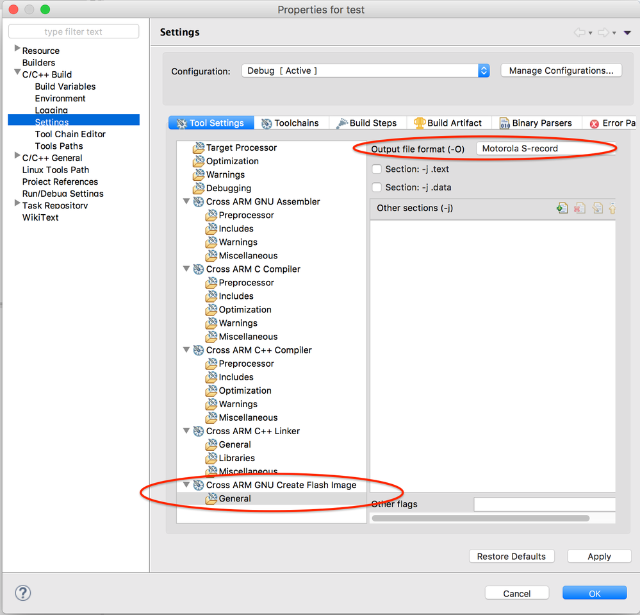Enable the Section -j .data checkbox
The width and height of the screenshot is (640, 615).
pyautogui.click(x=377, y=187)
